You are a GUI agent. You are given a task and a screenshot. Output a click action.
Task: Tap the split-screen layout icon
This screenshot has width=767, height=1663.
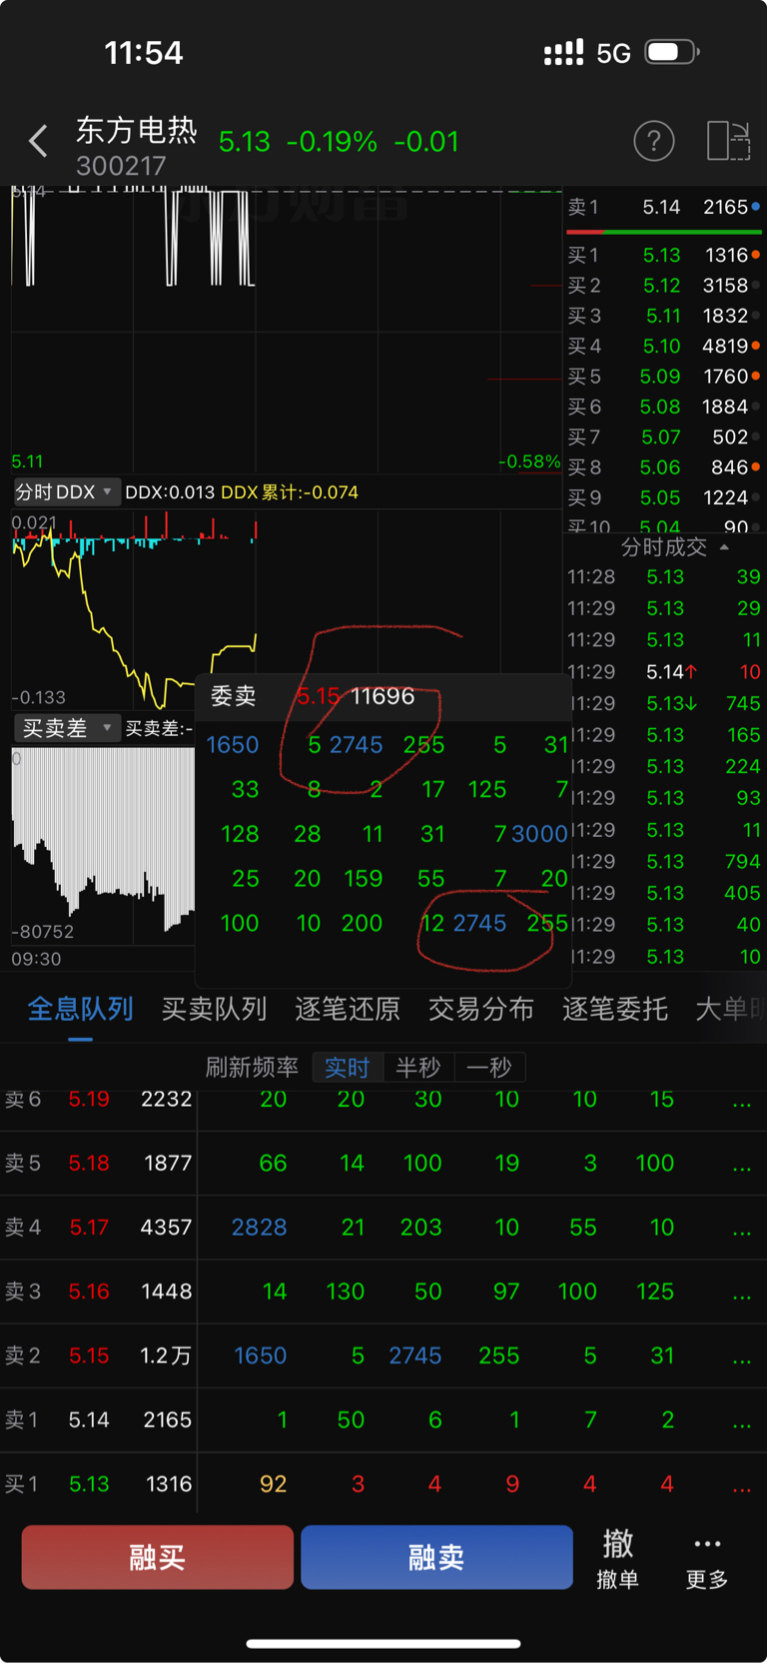point(728,142)
